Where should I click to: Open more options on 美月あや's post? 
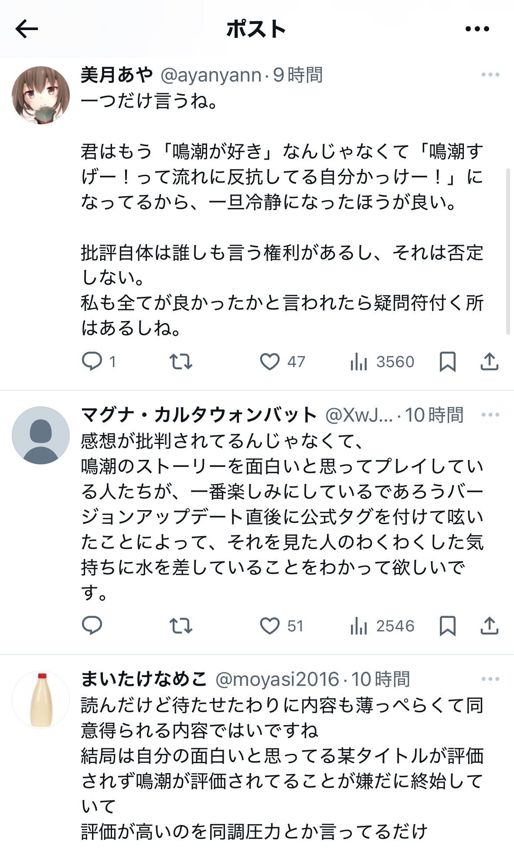click(x=490, y=75)
